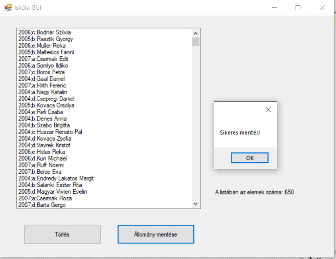
Task: Select the Magyar Vivien Evelin row
Action: pos(53,192)
